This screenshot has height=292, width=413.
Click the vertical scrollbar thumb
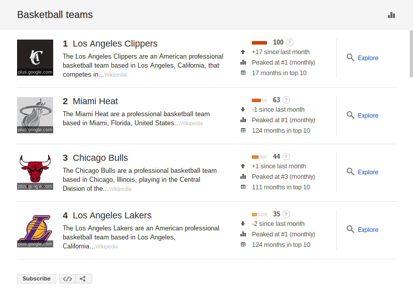[411, 54]
